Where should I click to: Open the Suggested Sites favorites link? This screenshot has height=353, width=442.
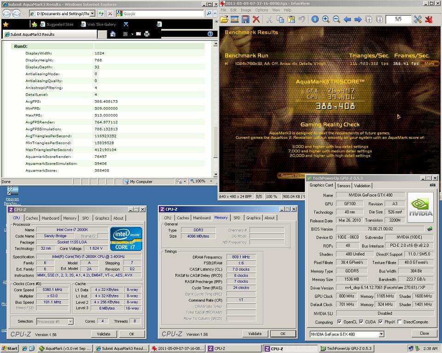56,24
